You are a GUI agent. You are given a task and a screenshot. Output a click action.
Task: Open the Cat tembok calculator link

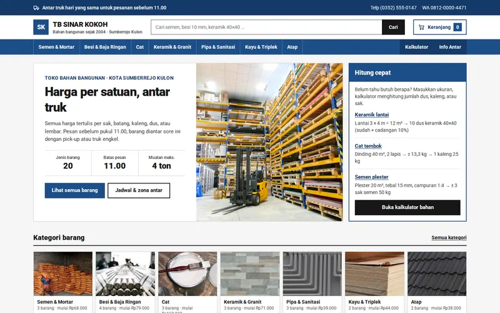[368, 146]
